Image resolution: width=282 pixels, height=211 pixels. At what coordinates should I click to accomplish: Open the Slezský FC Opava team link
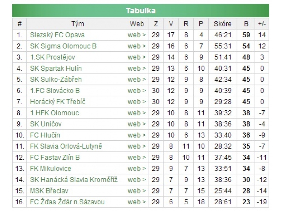tap(57, 35)
